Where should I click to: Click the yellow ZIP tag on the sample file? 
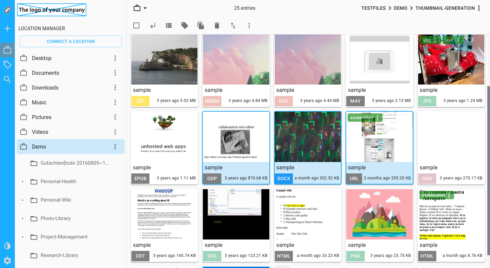pos(140,101)
